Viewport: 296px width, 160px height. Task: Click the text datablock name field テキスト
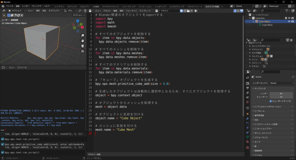click(170, 11)
